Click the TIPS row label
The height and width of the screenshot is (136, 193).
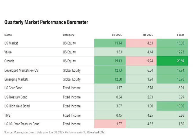pyautogui.click(x=8, y=115)
